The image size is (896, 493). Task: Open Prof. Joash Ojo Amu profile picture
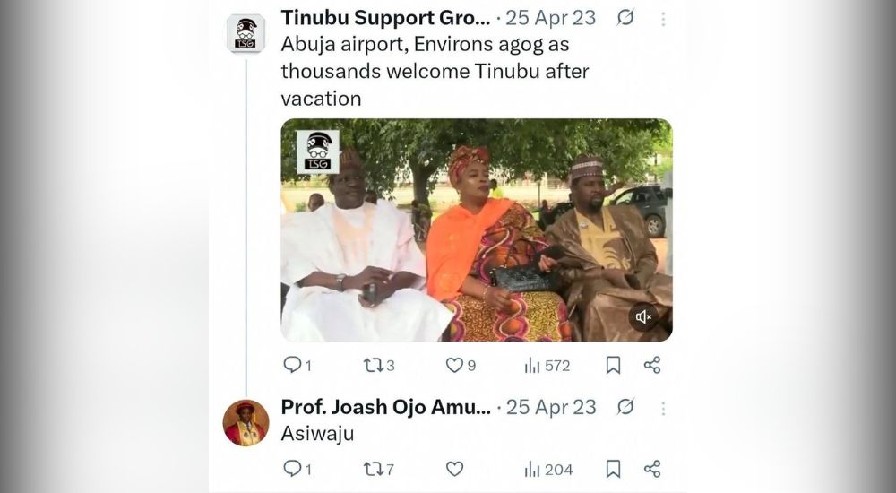coord(246,422)
